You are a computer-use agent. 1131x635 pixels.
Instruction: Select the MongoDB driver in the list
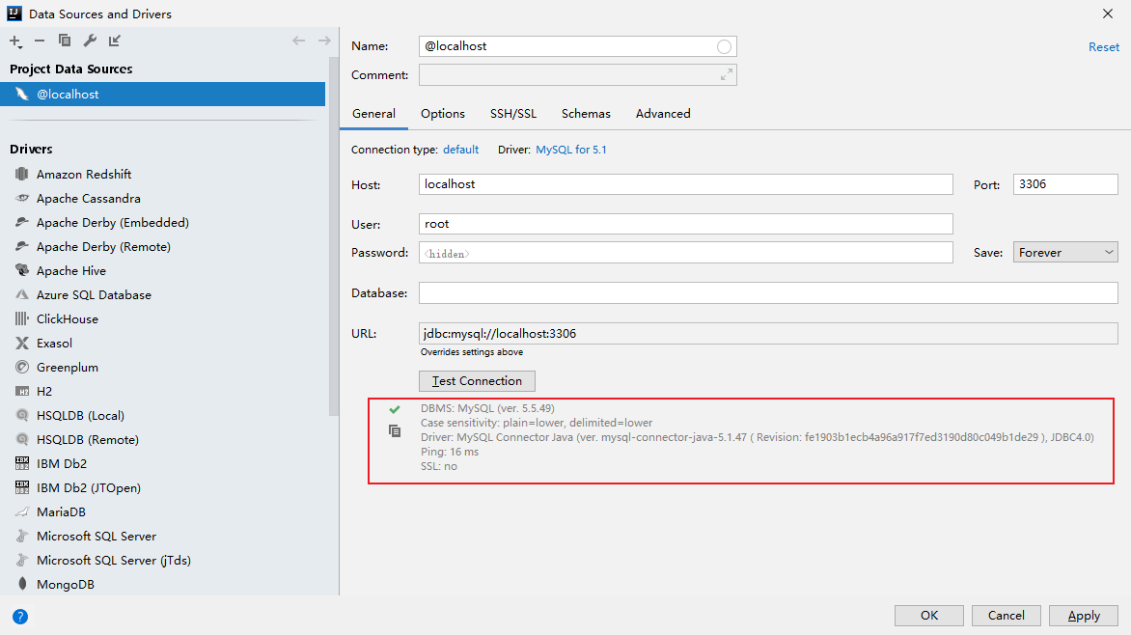tap(66, 585)
